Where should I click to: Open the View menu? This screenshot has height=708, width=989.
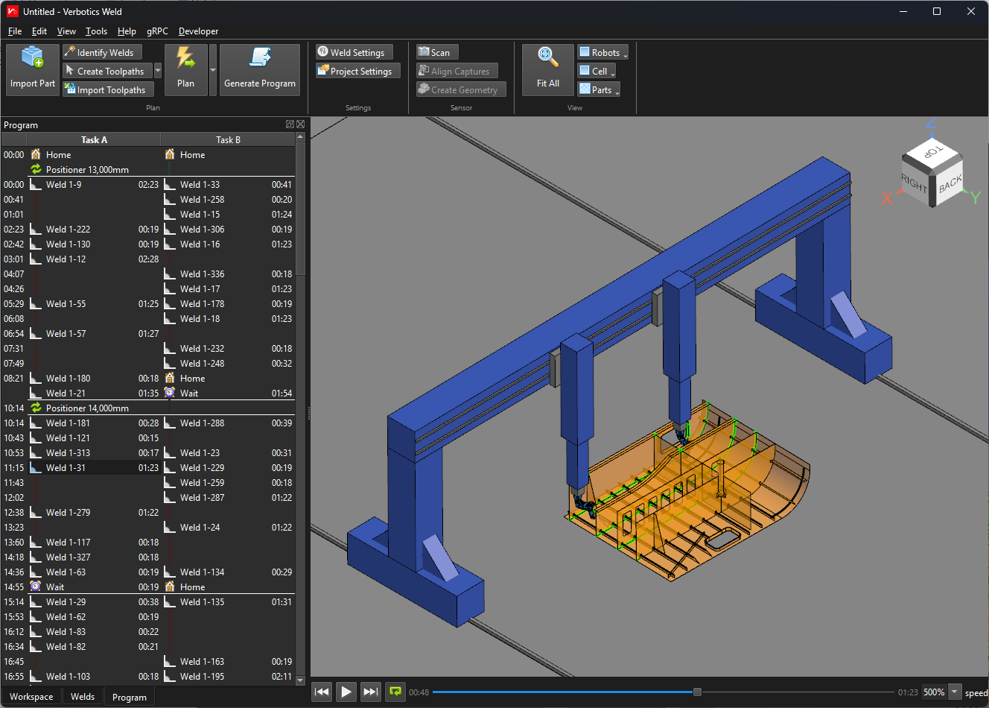point(66,31)
